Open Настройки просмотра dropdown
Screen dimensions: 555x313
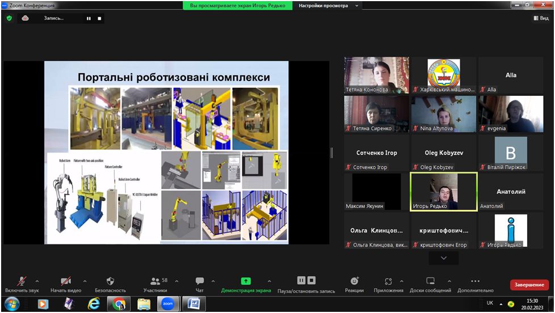coord(328,6)
